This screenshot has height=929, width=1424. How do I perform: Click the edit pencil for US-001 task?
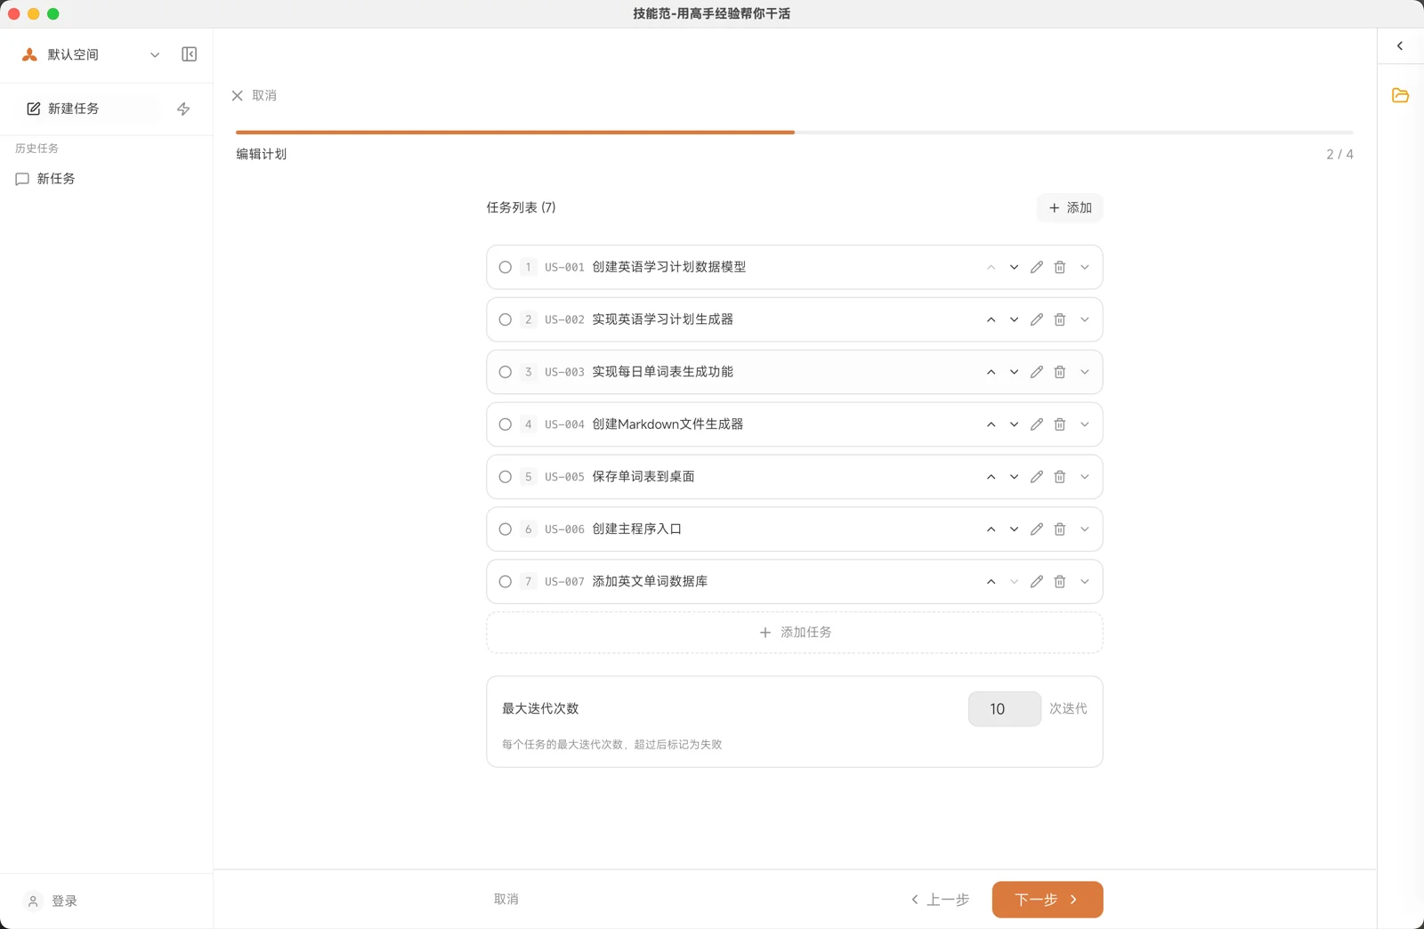coord(1037,267)
